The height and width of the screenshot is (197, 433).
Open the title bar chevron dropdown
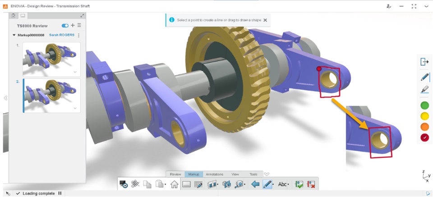point(426,6)
